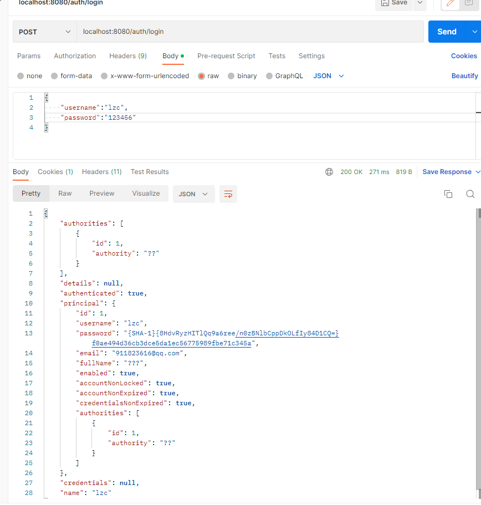The height and width of the screenshot is (505, 481).
Task: Select the x-www-form-urlencoded radio button
Action: (104, 76)
